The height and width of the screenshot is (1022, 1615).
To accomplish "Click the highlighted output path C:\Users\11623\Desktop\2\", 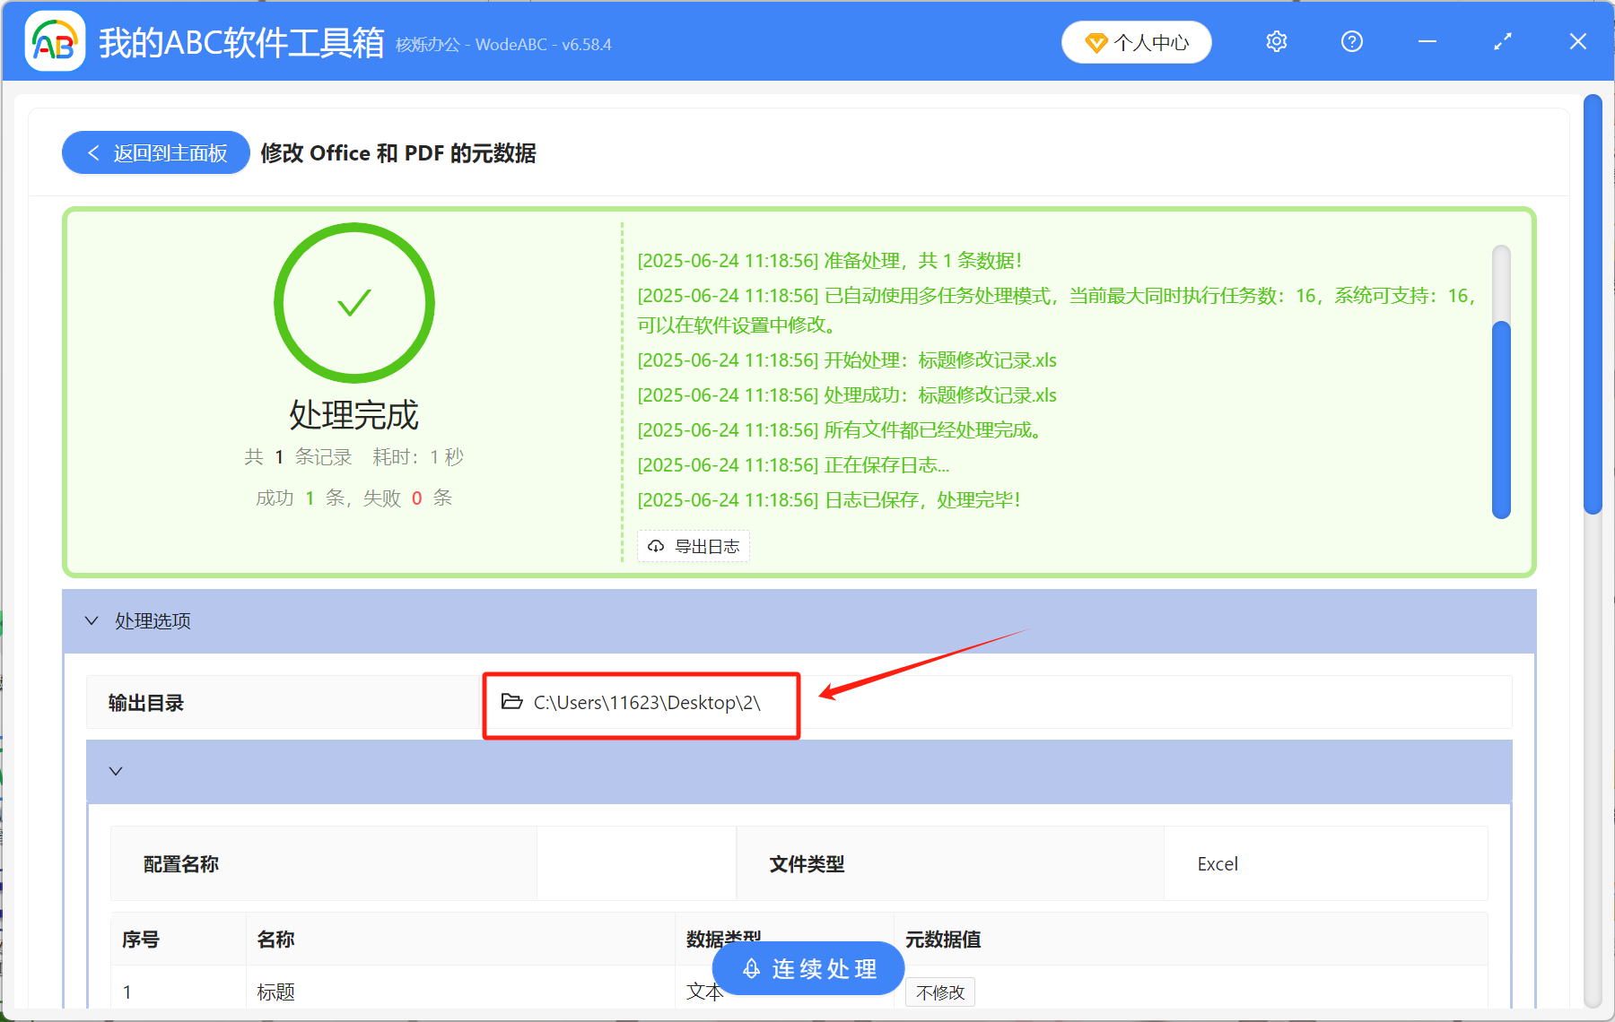I will coord(646,703).
